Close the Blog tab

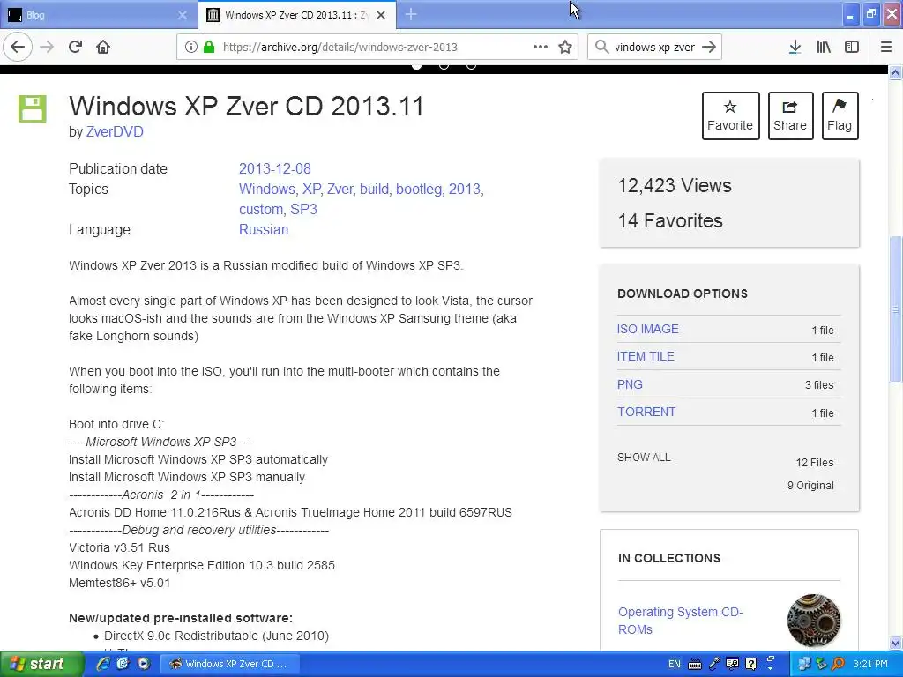(x=182, y=15)
